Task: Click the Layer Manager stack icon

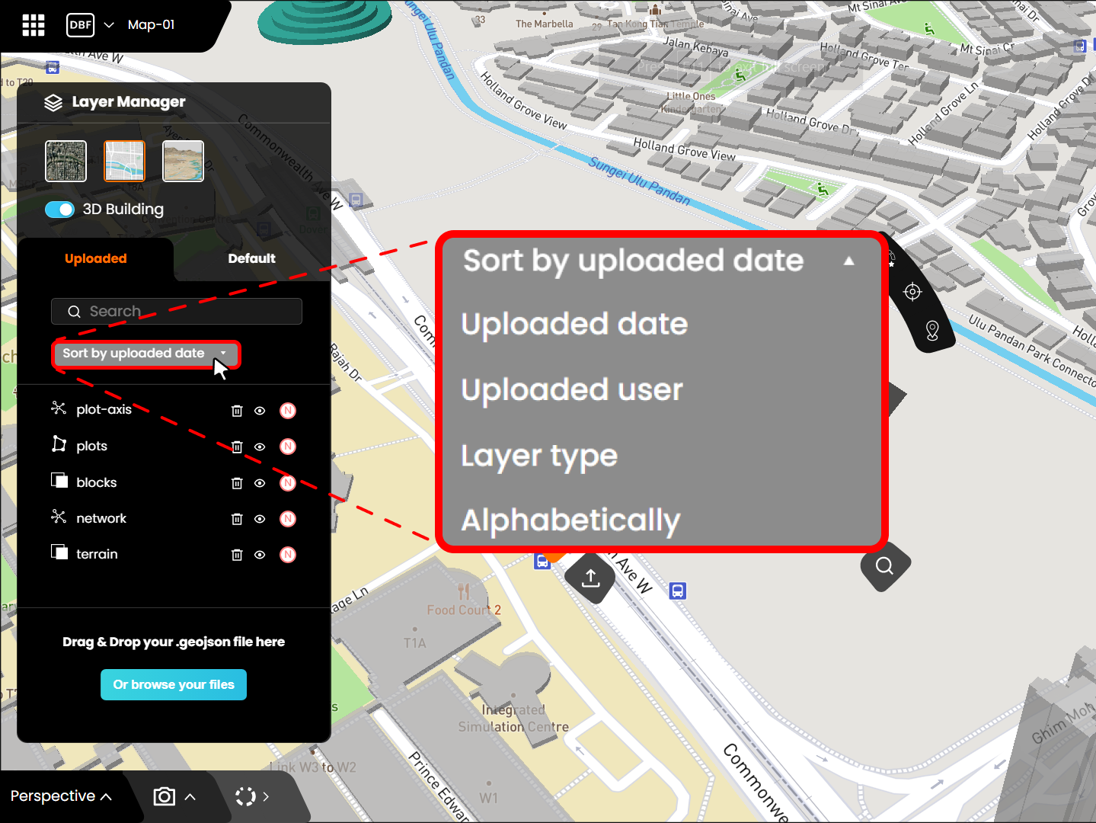Action: tap(53, 103)
